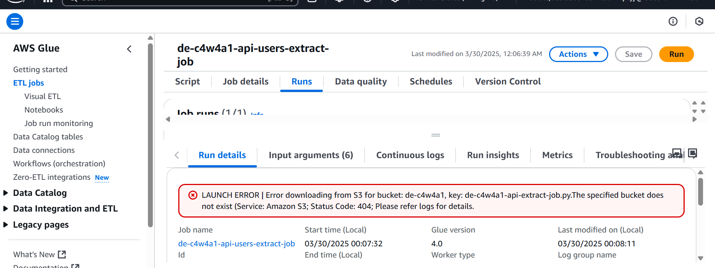Click the New badge next to Zero-ETL
Screen dimensions: 715x268
[x=102, y=178]
